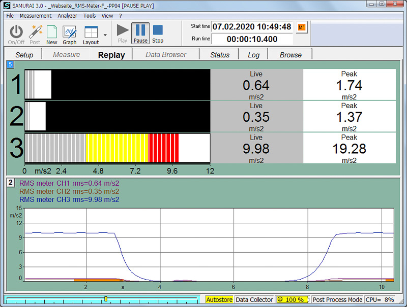Click the battery 100 % status indicator

click(293, 300)
